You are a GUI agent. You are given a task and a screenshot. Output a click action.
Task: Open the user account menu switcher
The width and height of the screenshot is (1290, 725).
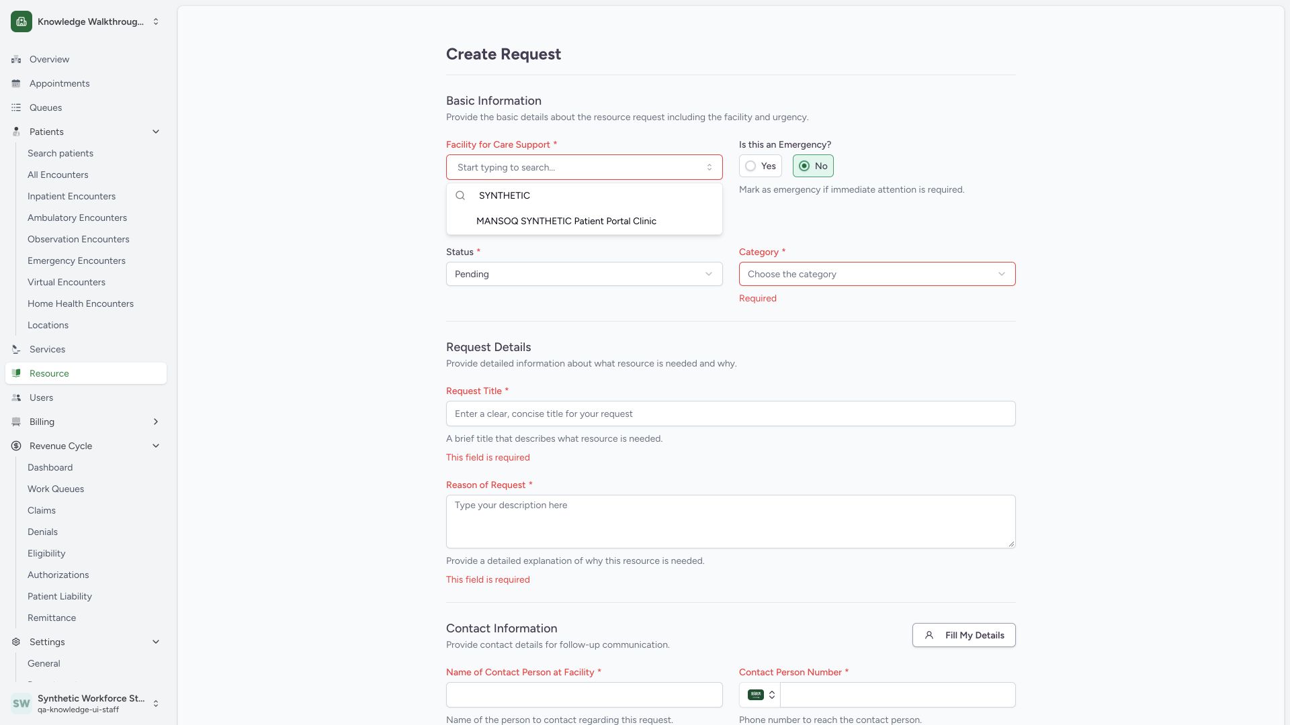(x=86, y=704)
